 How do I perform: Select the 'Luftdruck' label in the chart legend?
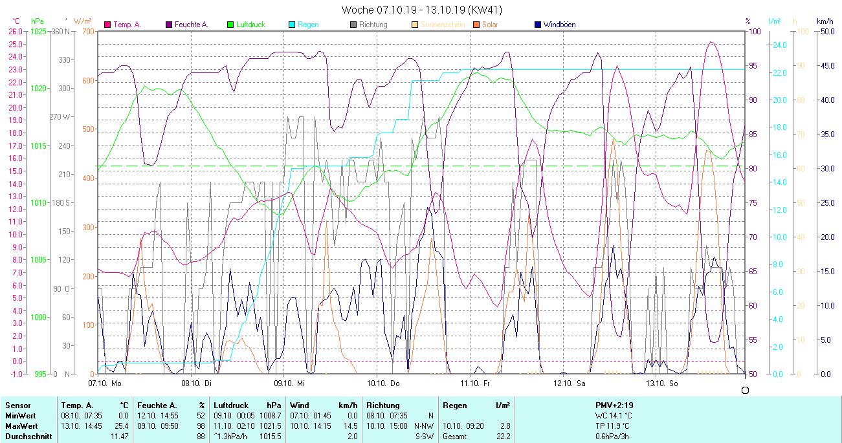pyautogui.click(x=250, y=25)
